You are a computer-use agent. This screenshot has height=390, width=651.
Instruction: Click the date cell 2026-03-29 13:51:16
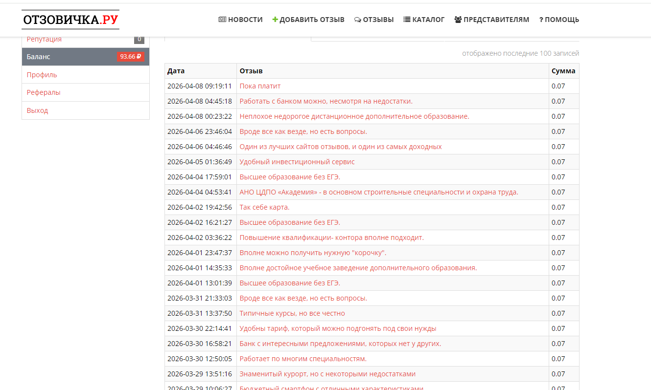tap(200, 374)
